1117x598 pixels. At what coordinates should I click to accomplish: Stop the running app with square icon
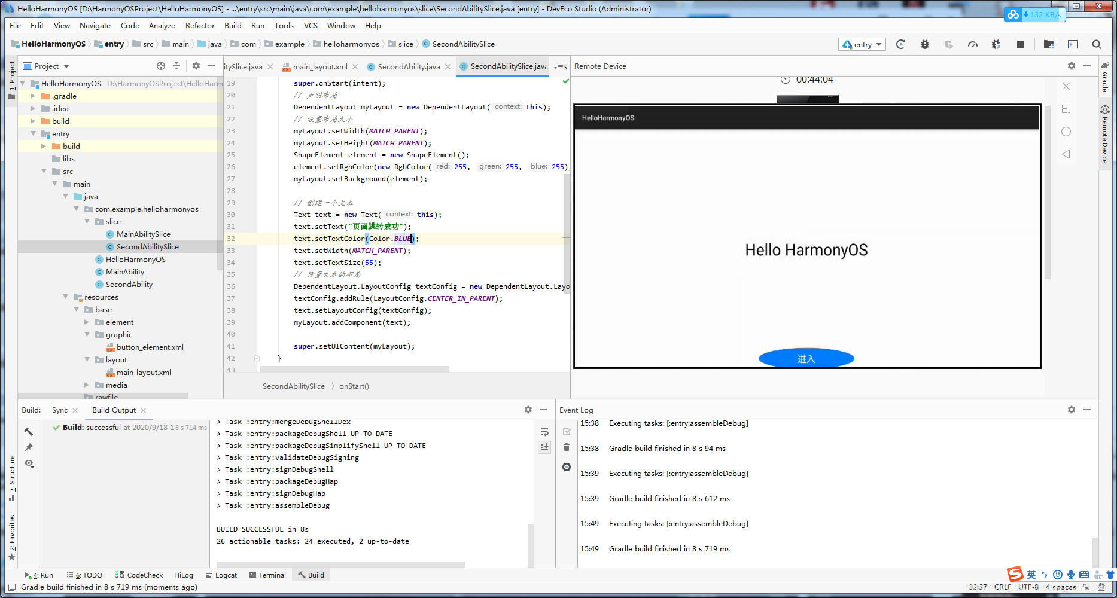tap(1021, 44)
